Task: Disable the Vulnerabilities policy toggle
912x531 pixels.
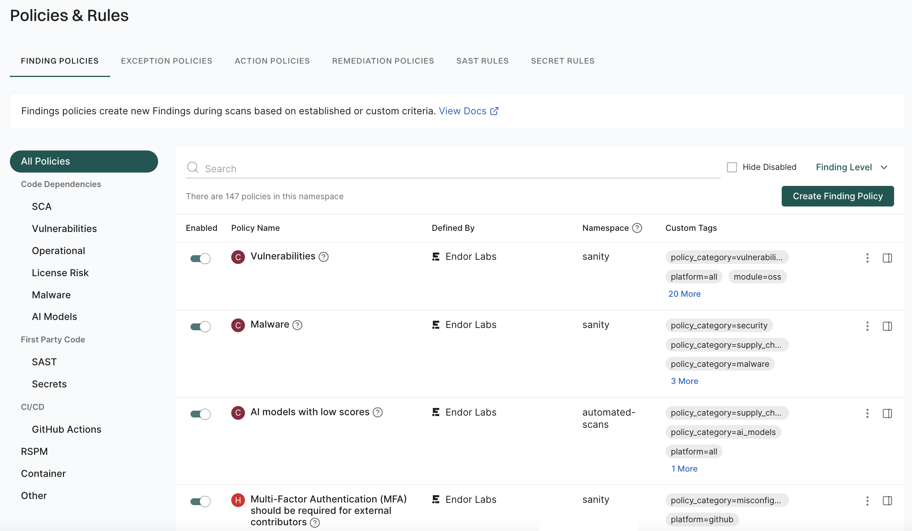Action: 200,259
